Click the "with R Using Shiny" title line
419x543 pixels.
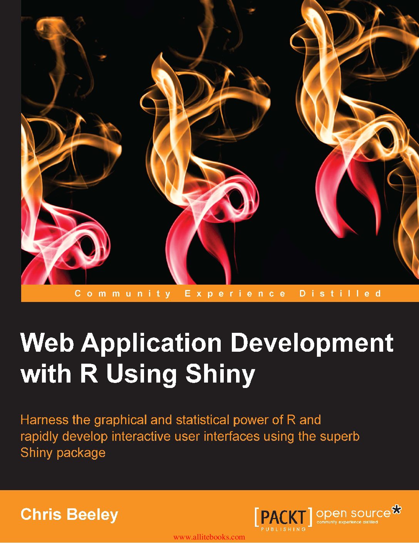pyautogui.click(x=138, y=374)
